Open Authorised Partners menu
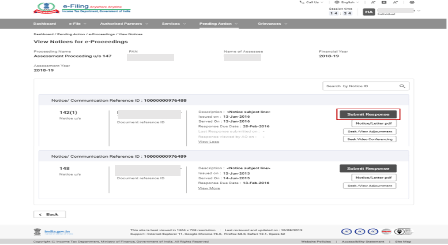448x245 pixels. pos(124,24)
